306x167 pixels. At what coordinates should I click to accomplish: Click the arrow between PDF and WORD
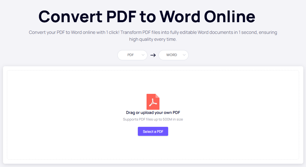[153, 55]
